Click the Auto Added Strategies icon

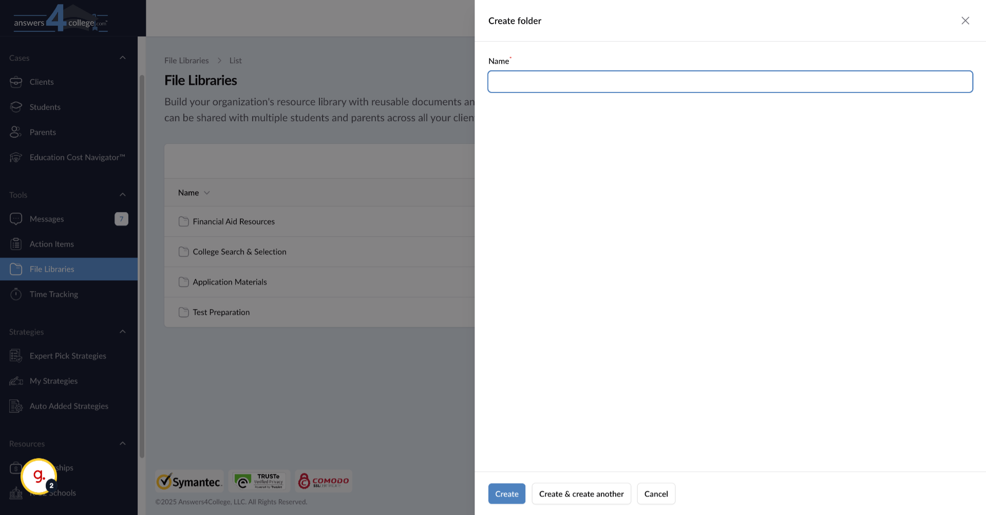16,407
